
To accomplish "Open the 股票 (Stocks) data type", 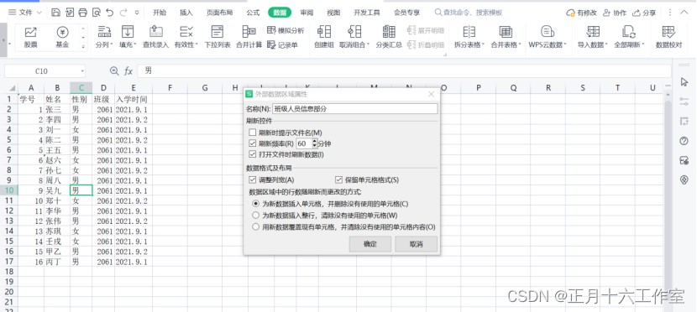I will point(31,37).
